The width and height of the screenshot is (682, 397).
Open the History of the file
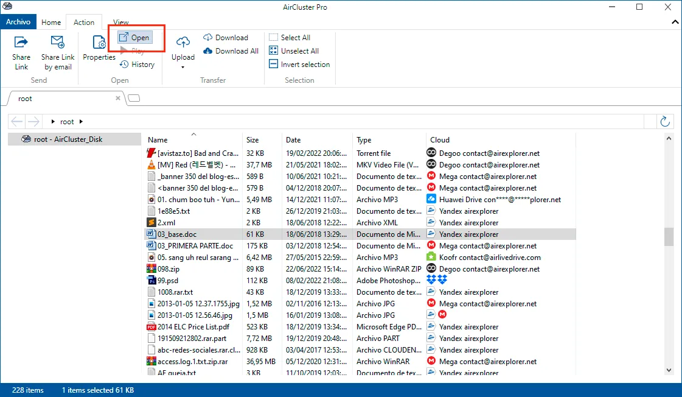tap(137, 65)
